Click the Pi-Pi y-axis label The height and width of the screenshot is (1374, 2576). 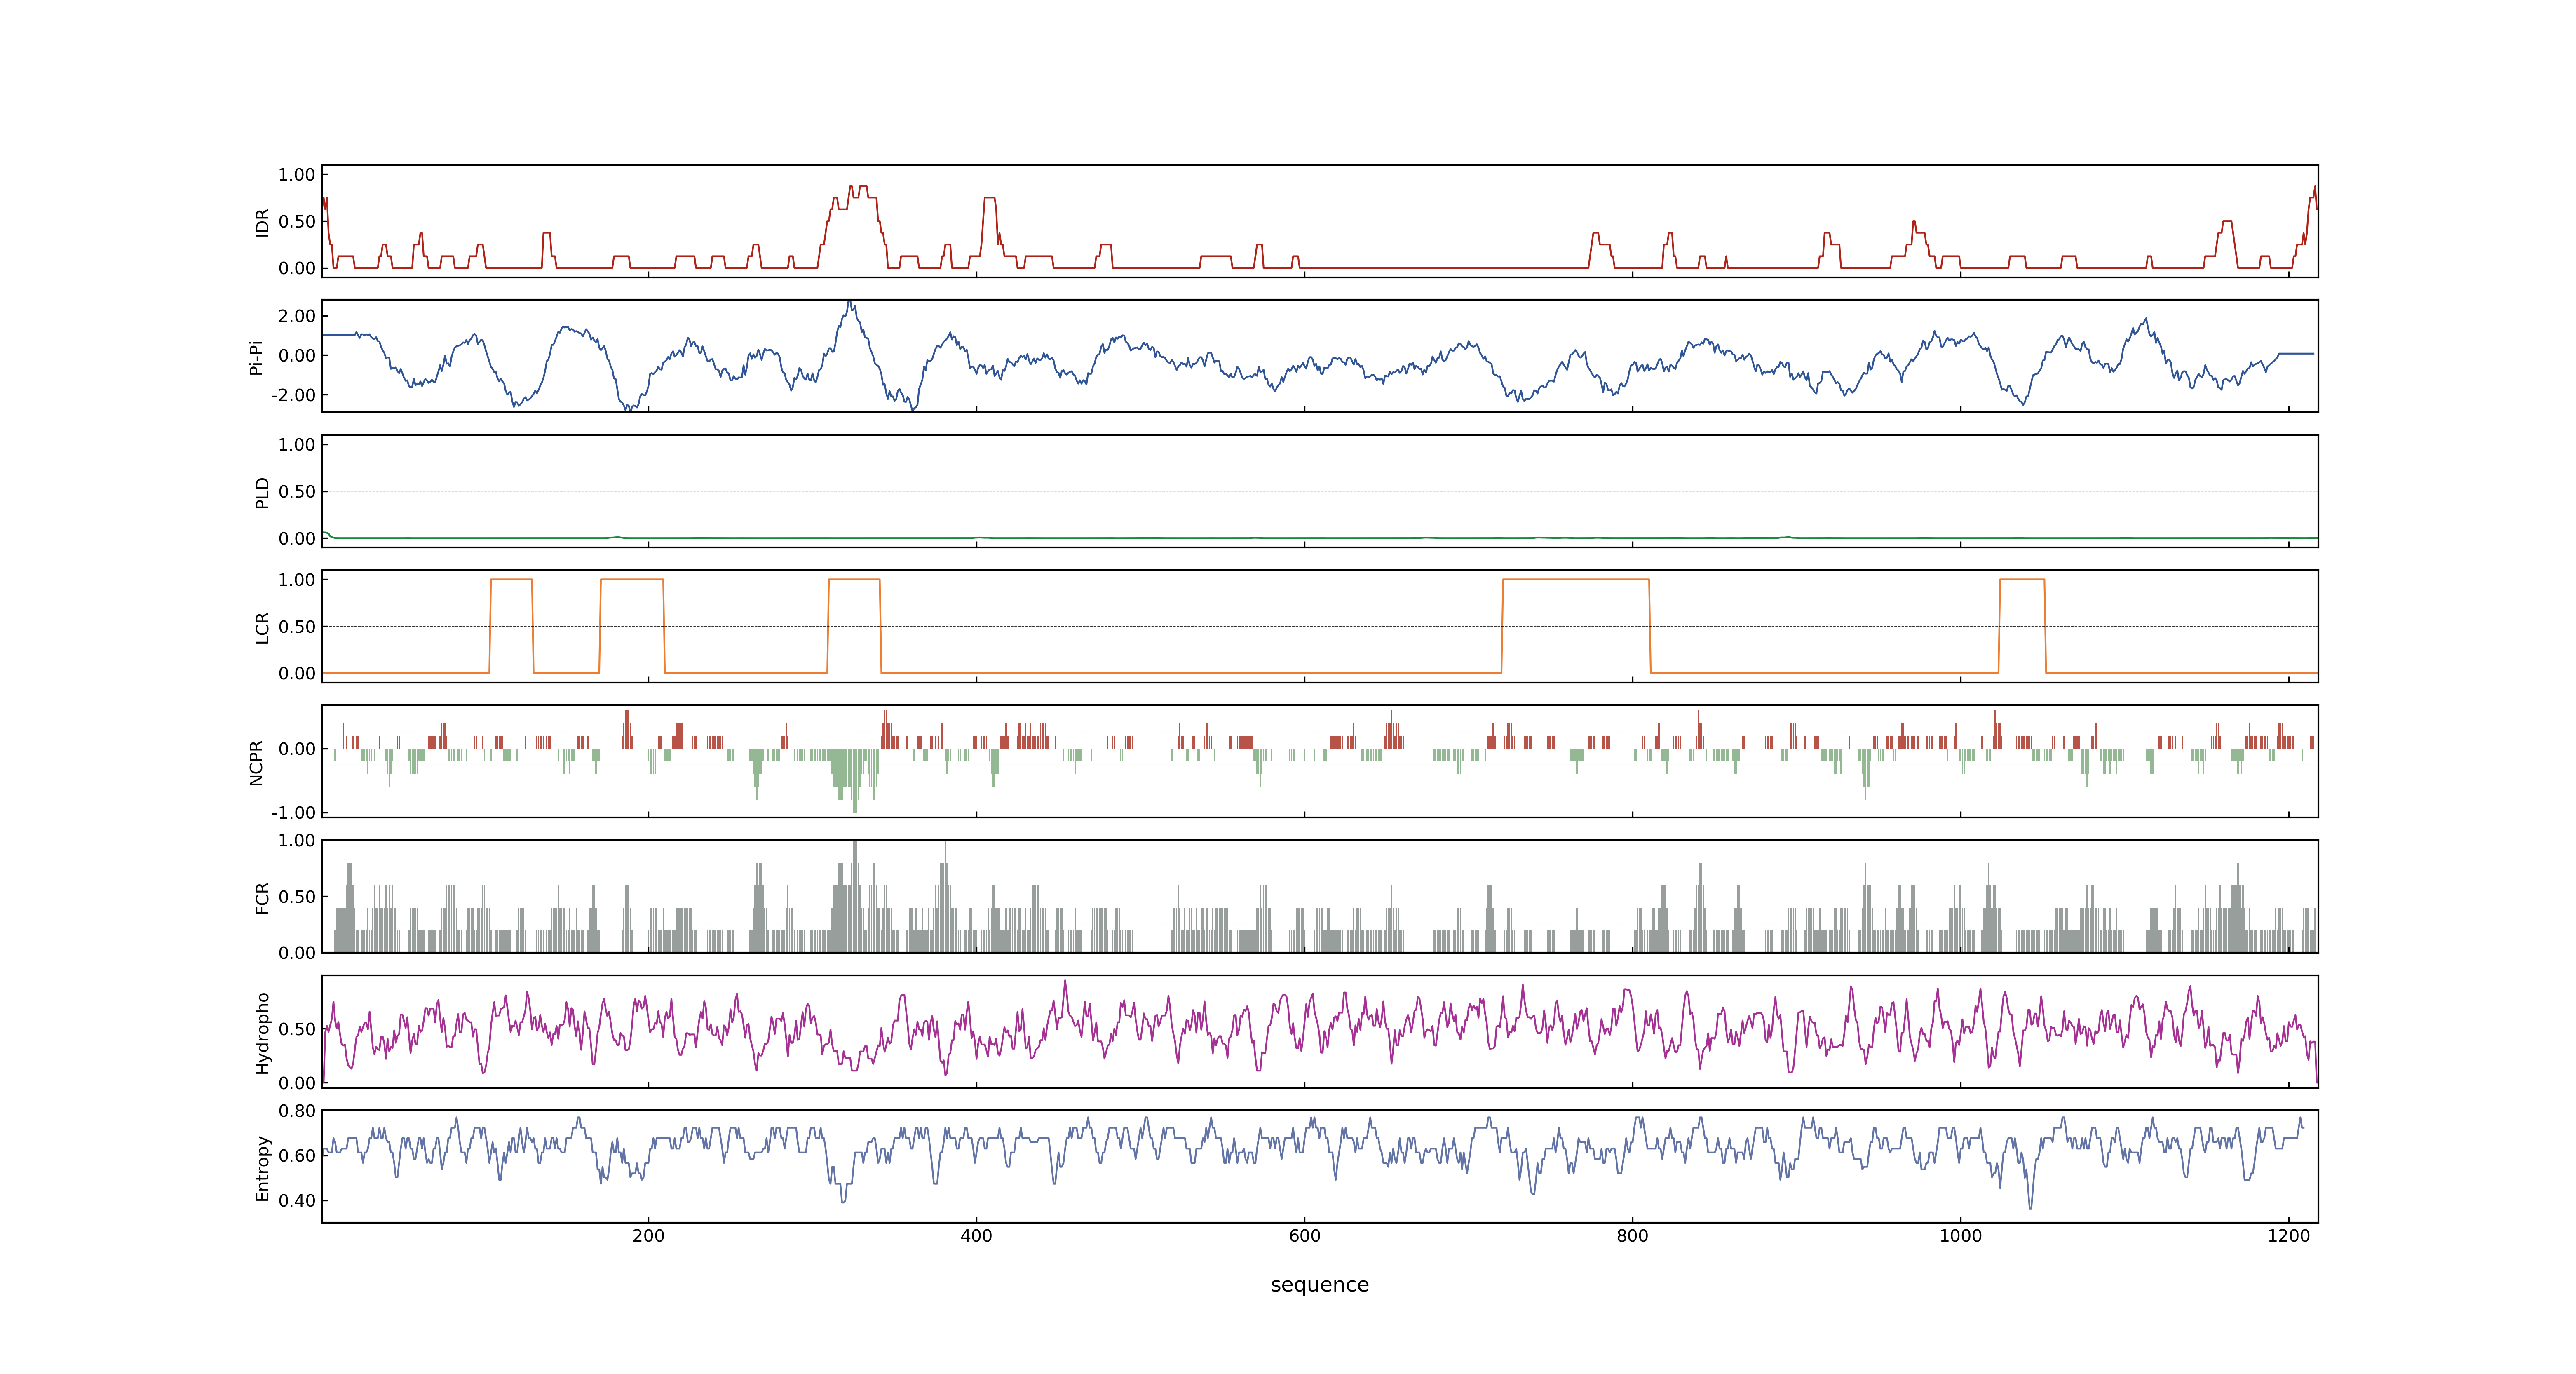tap(256, 357)
